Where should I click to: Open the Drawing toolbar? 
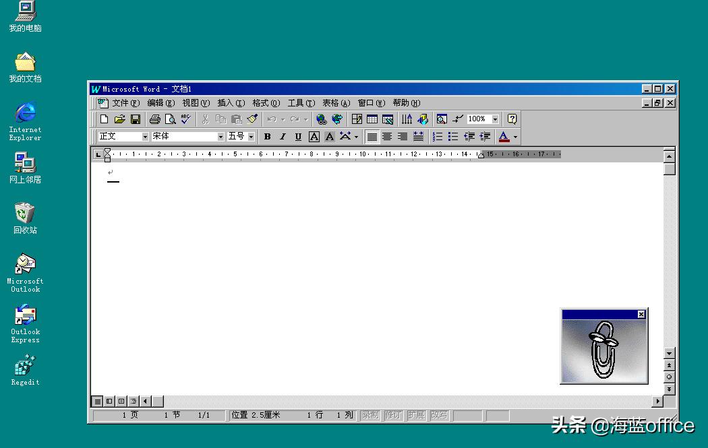click(x=421, y=119)
